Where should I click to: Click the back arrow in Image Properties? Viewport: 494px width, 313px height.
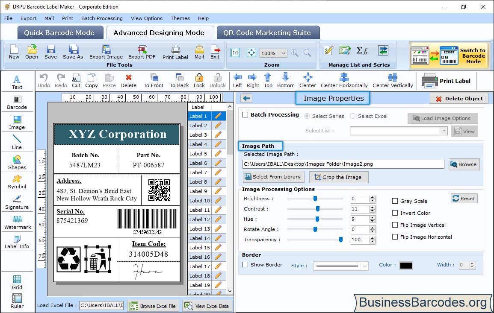tap(246, 98)
